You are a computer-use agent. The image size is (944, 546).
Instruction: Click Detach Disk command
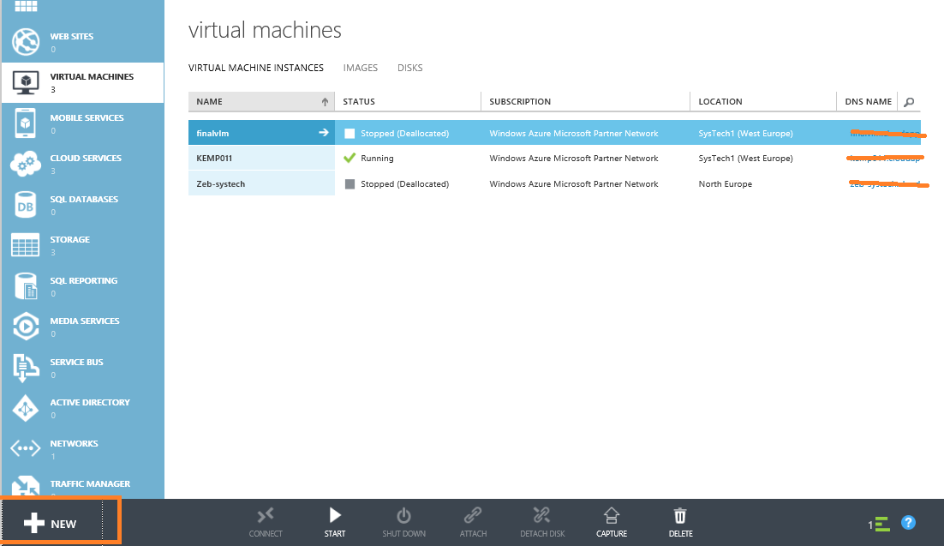coord(542,523)
